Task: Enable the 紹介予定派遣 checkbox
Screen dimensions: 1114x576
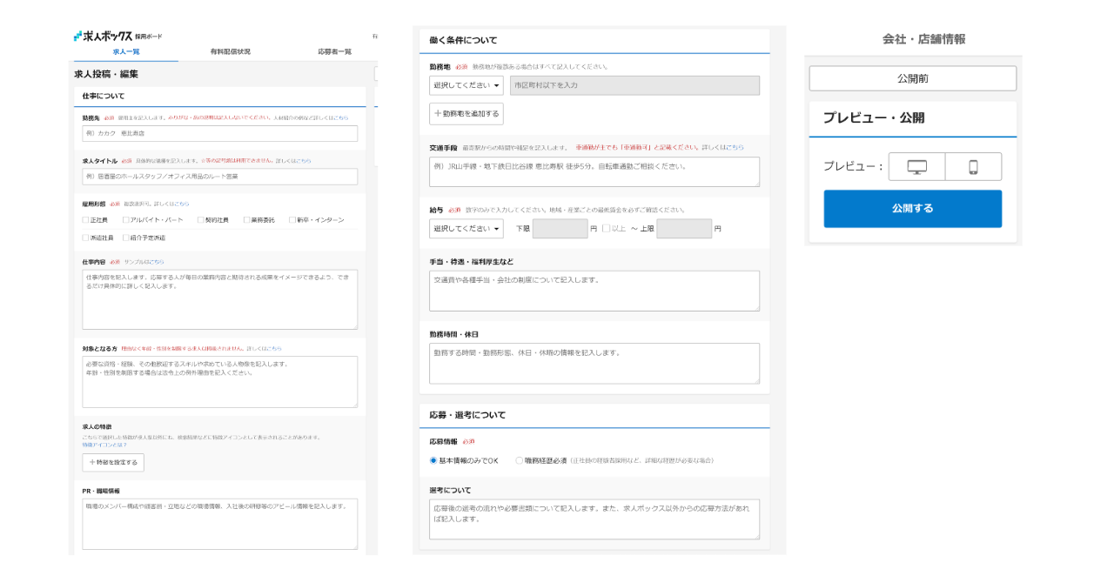Action: coord(126,238)
